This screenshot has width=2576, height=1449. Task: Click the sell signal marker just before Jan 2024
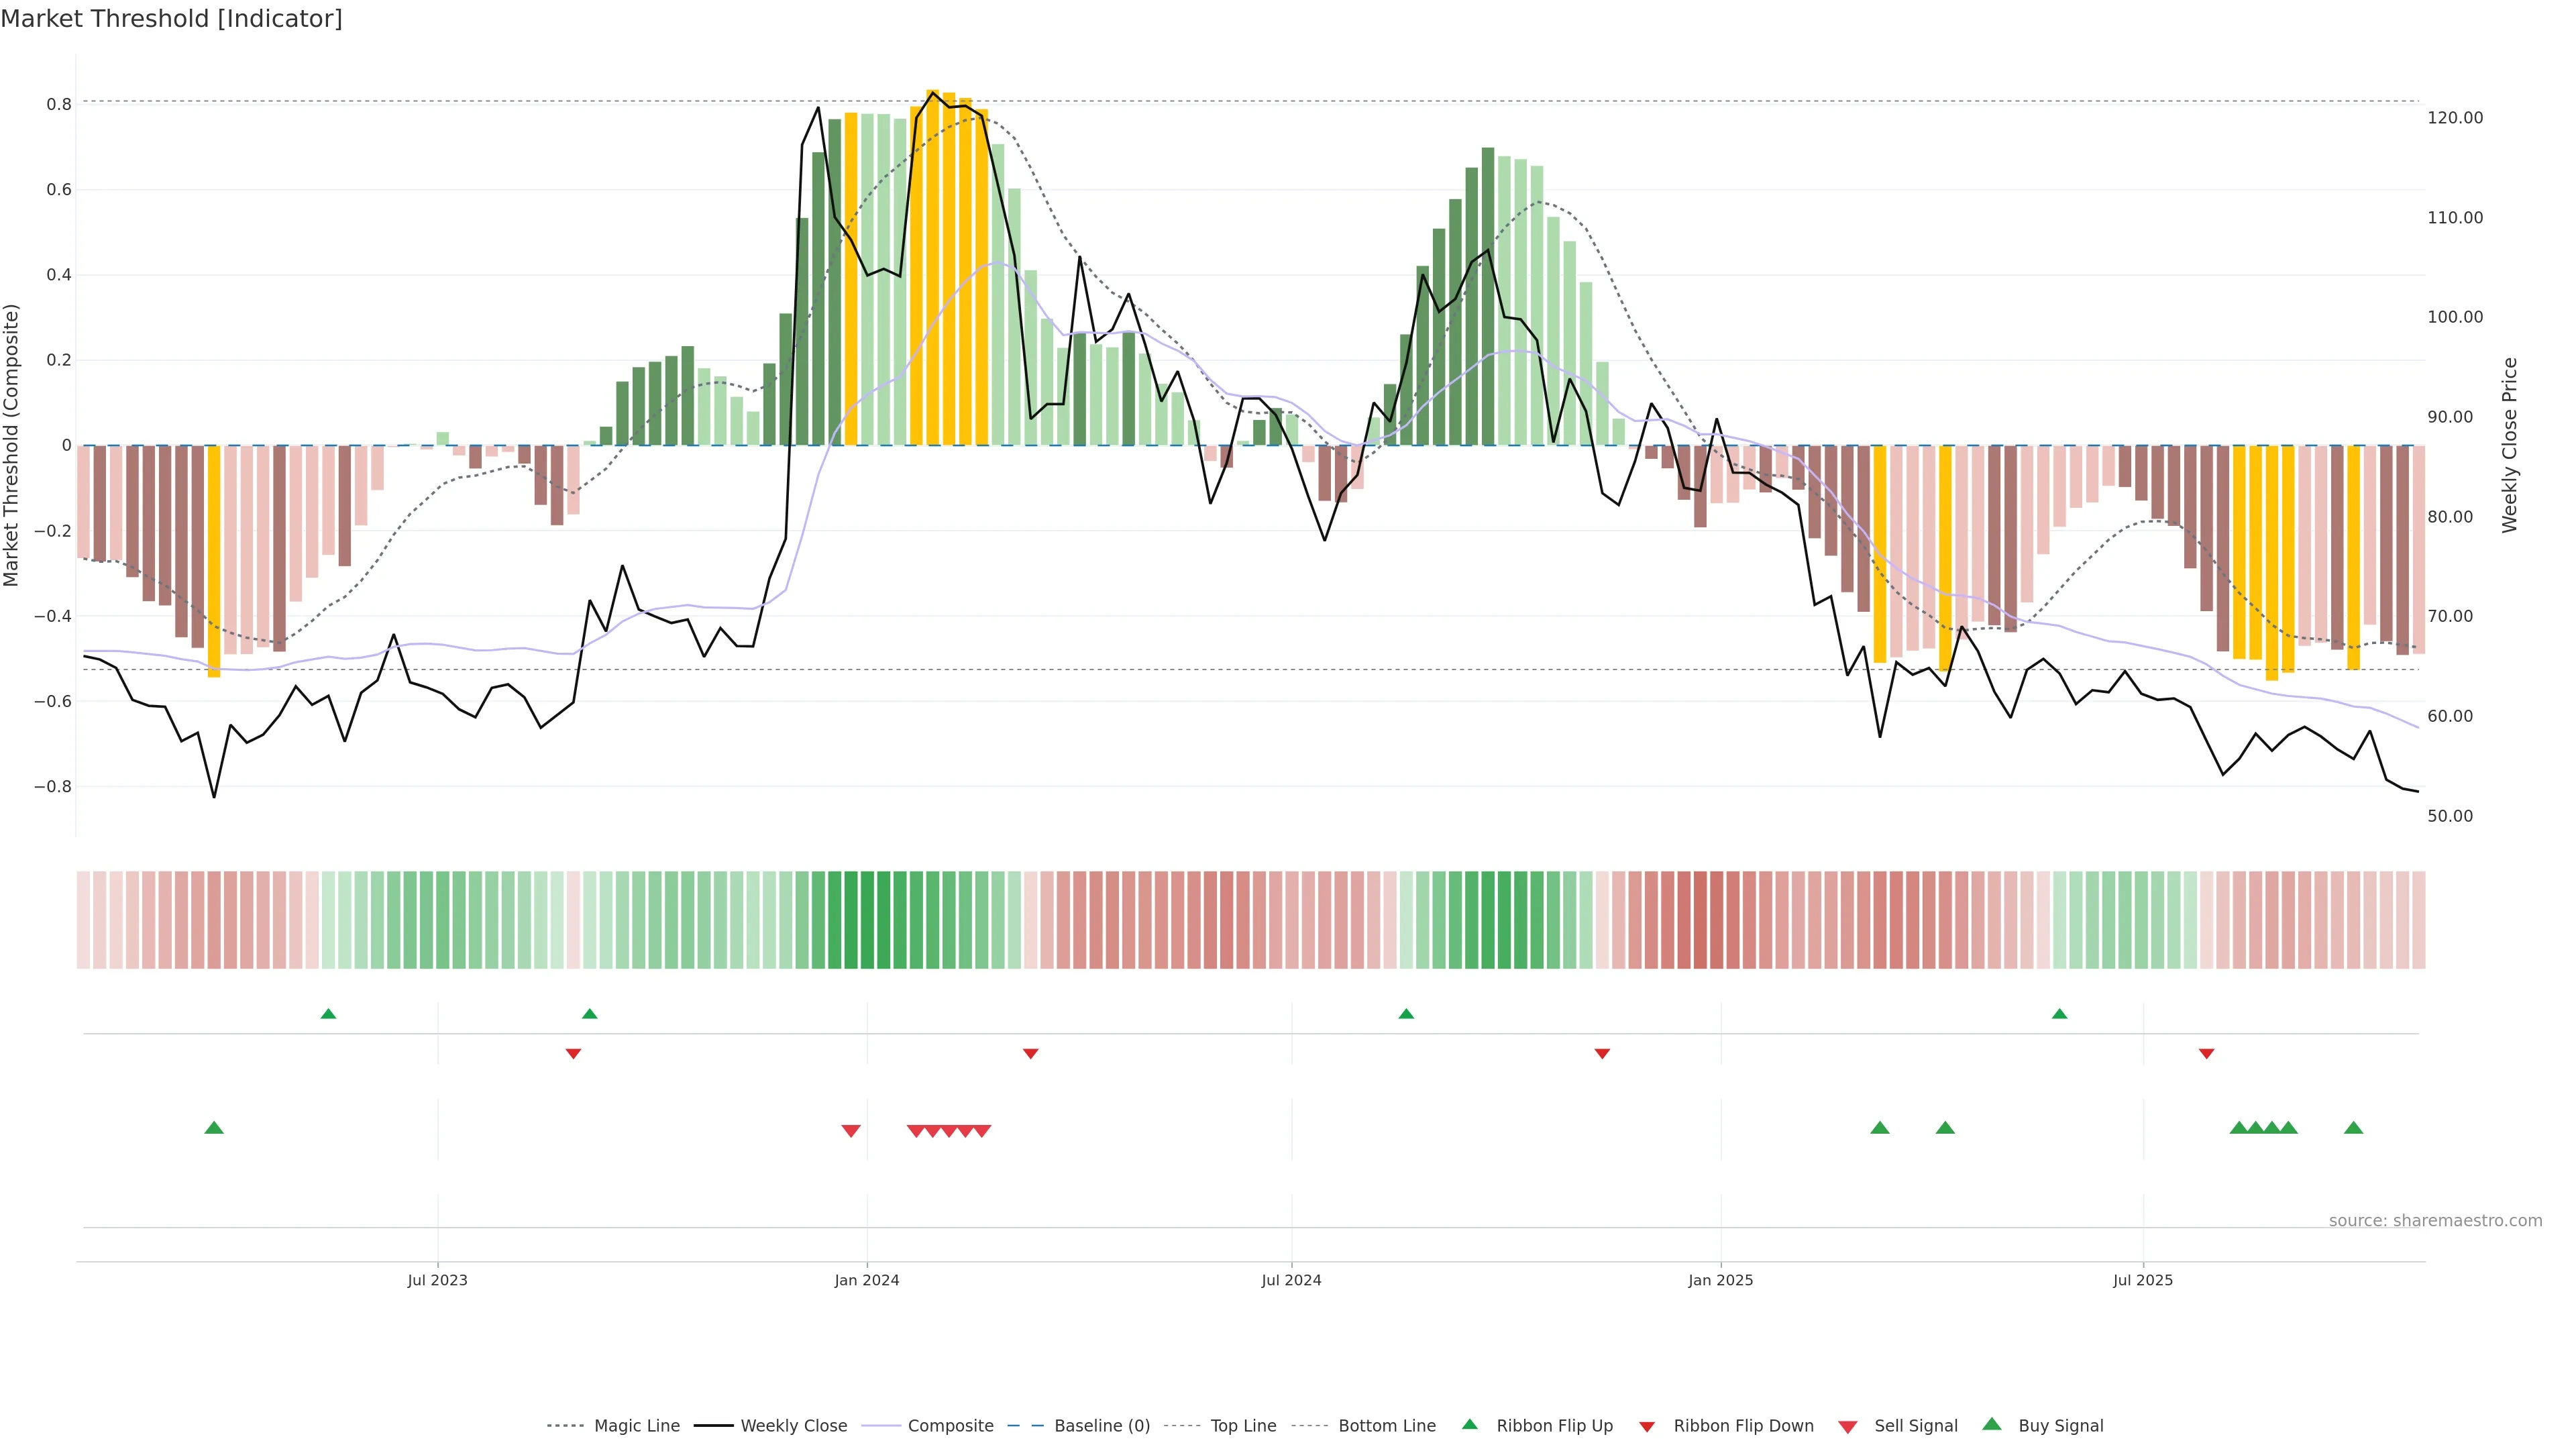tap(851, 1131)
